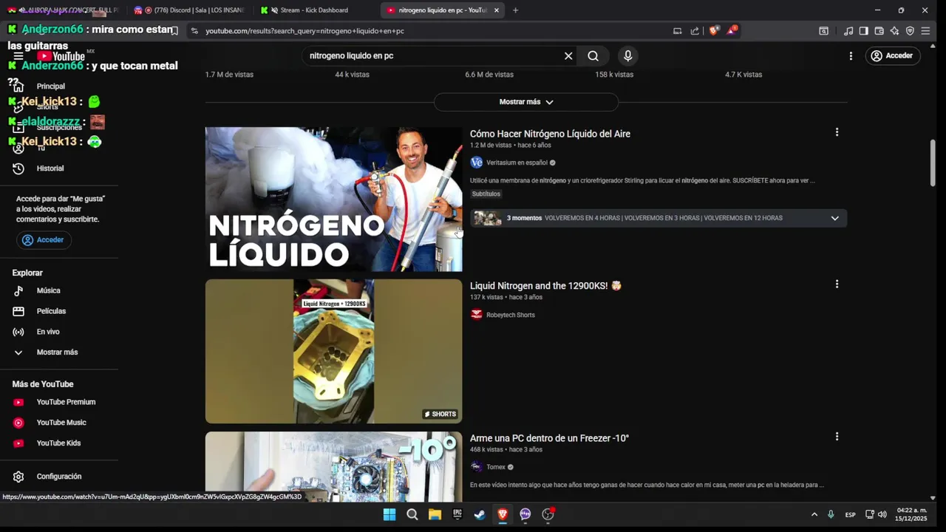Image resolution: width=946 pixels, height=532 pixels.
Task: Open Tomex channel avatar
Action: [477, 467]
